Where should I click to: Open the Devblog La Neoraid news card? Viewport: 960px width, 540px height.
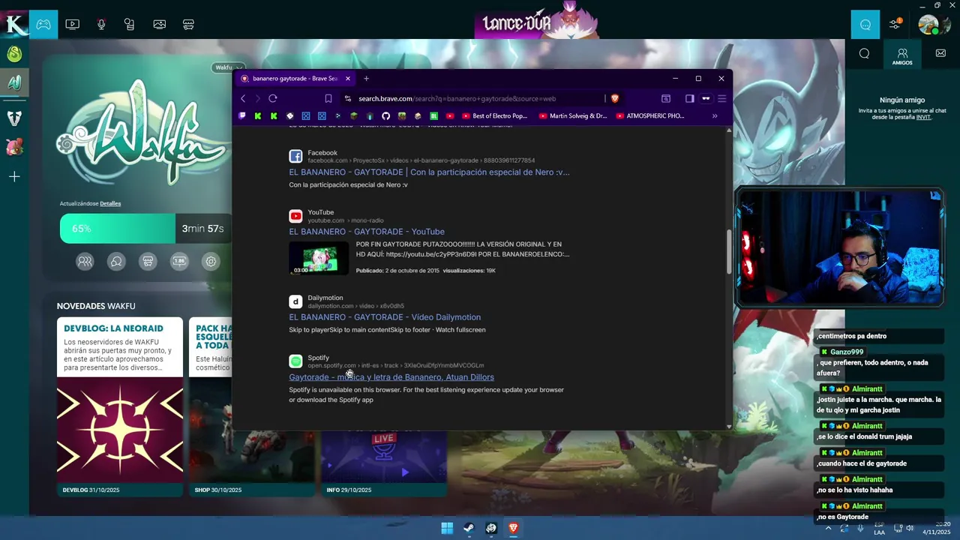point(120,406)
